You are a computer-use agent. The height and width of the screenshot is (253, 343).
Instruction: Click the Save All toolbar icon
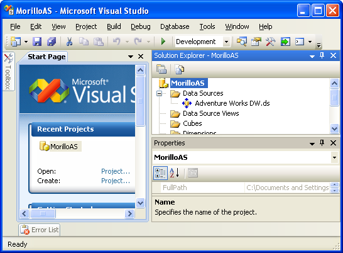click(x=52, y=42)
